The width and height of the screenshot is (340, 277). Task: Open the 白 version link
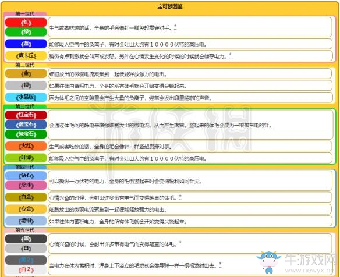[26, 248]
